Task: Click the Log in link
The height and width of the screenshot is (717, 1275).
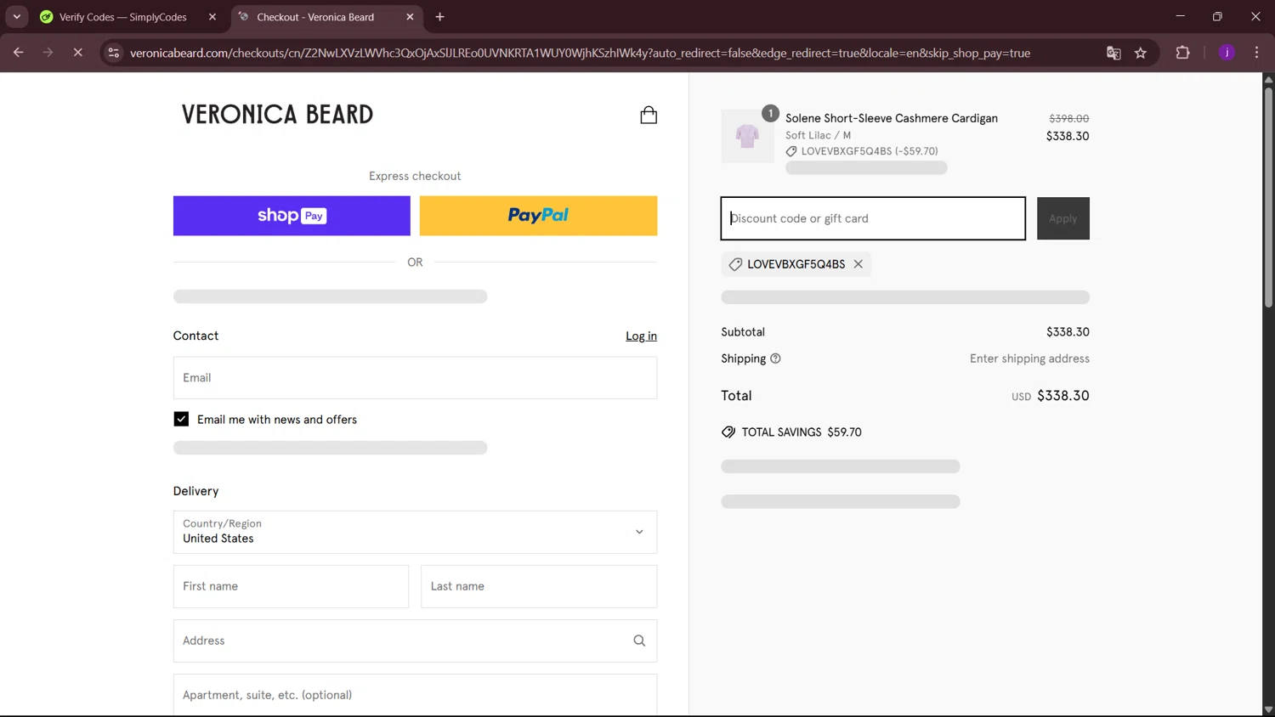Action: 641,336
